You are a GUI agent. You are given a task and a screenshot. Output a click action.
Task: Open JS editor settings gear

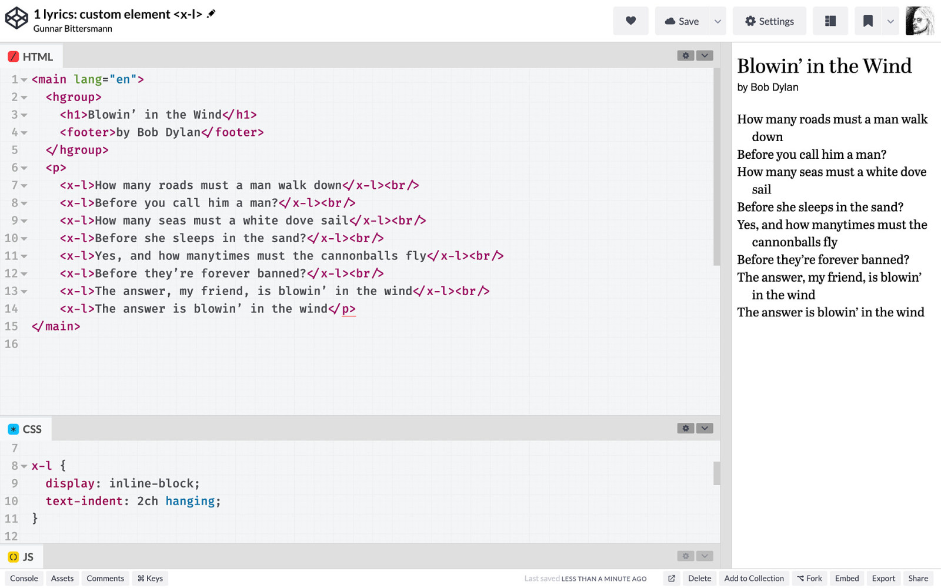tap(686, 556)
